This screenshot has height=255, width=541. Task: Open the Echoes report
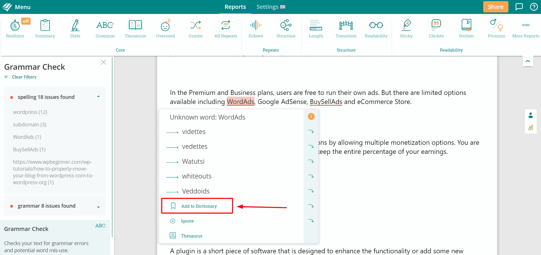pyautogui.click(x=255, y=29)
